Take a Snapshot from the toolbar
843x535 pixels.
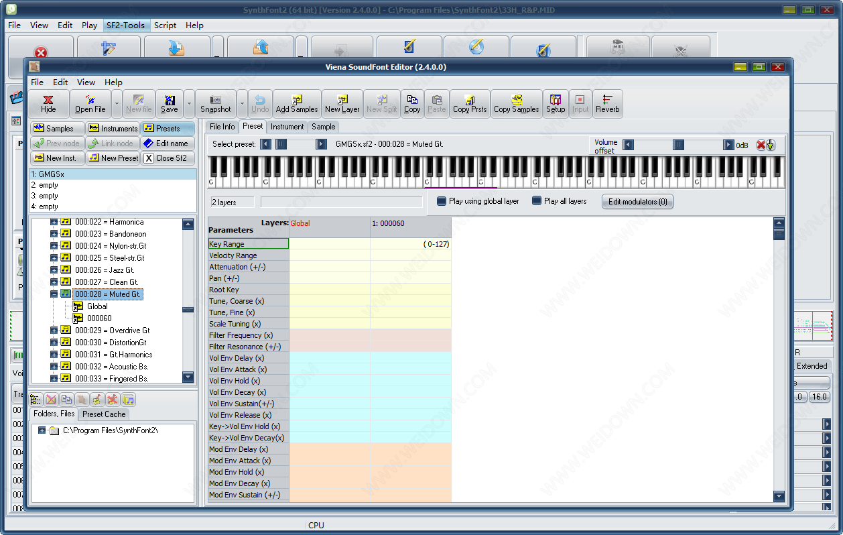216,104
